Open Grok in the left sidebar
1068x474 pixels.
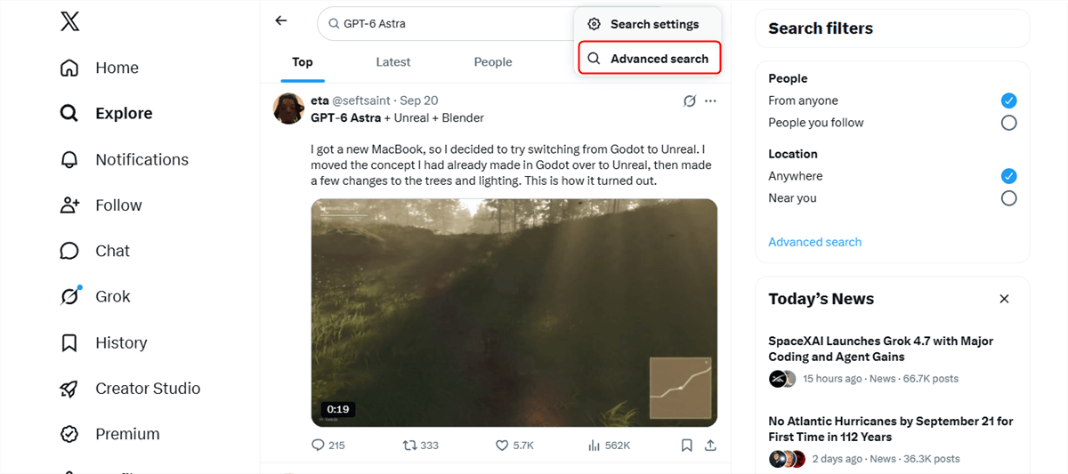tap(95, 296)
